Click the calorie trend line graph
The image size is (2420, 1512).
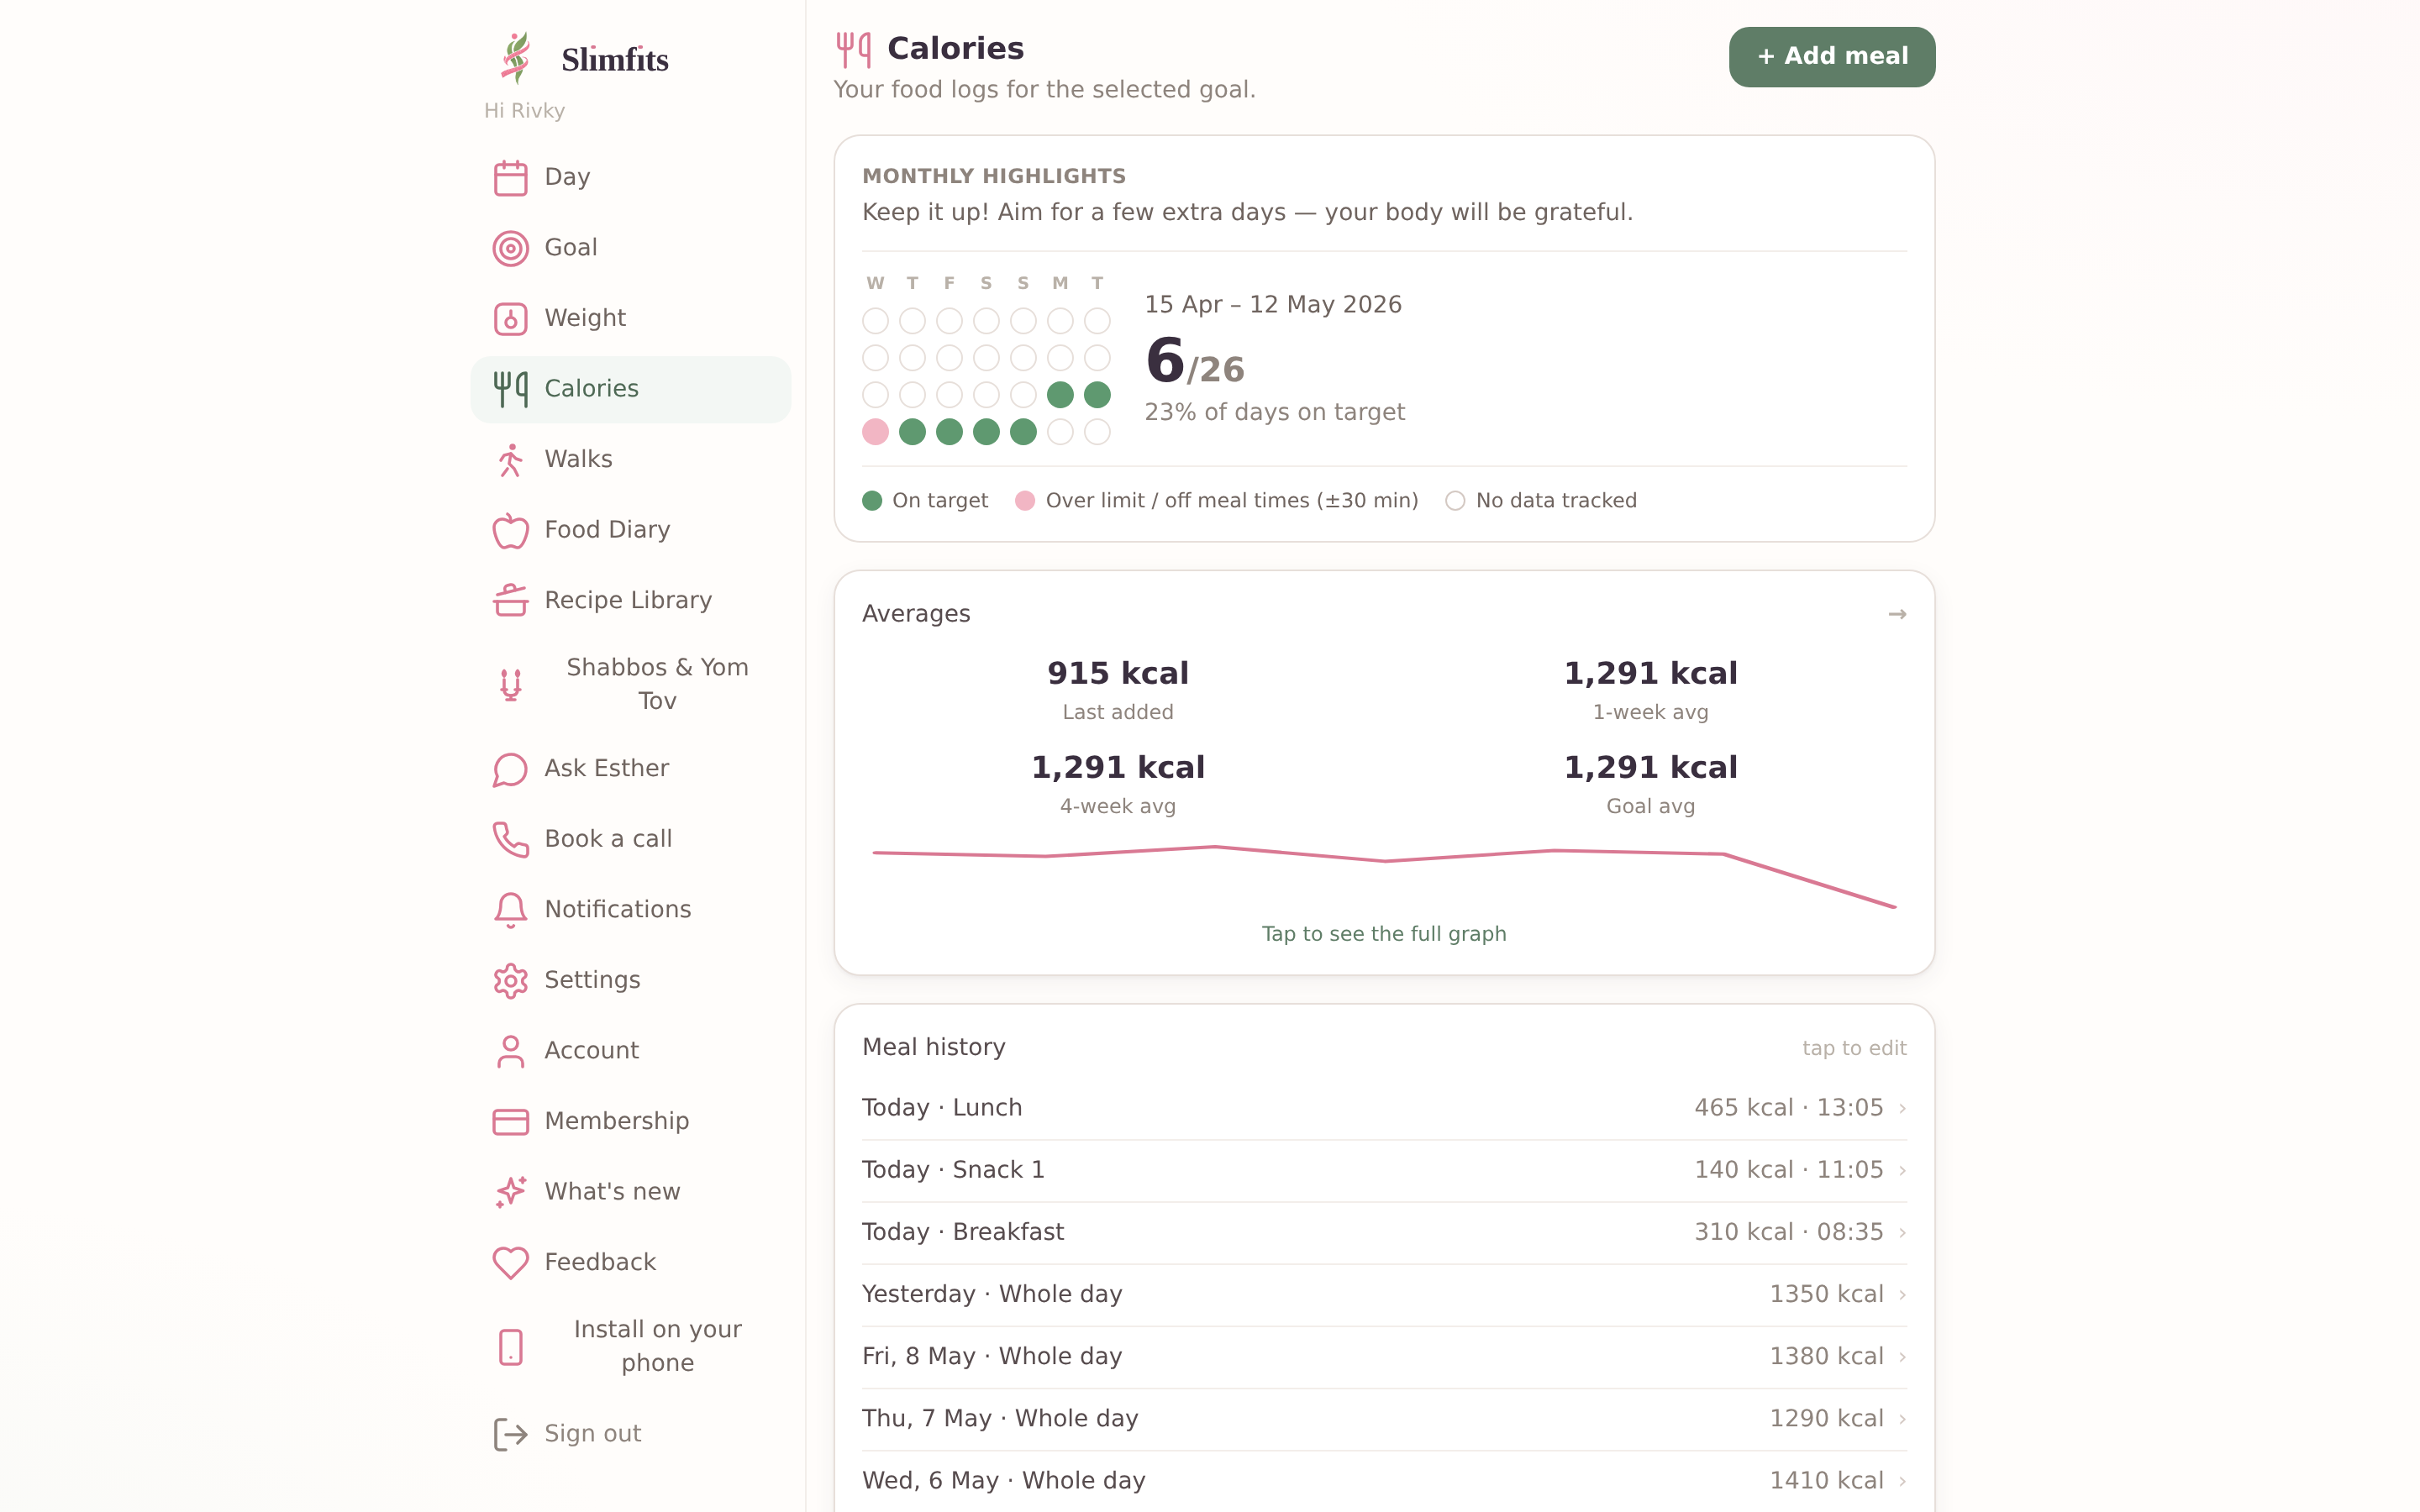(x=1384, y=876)
